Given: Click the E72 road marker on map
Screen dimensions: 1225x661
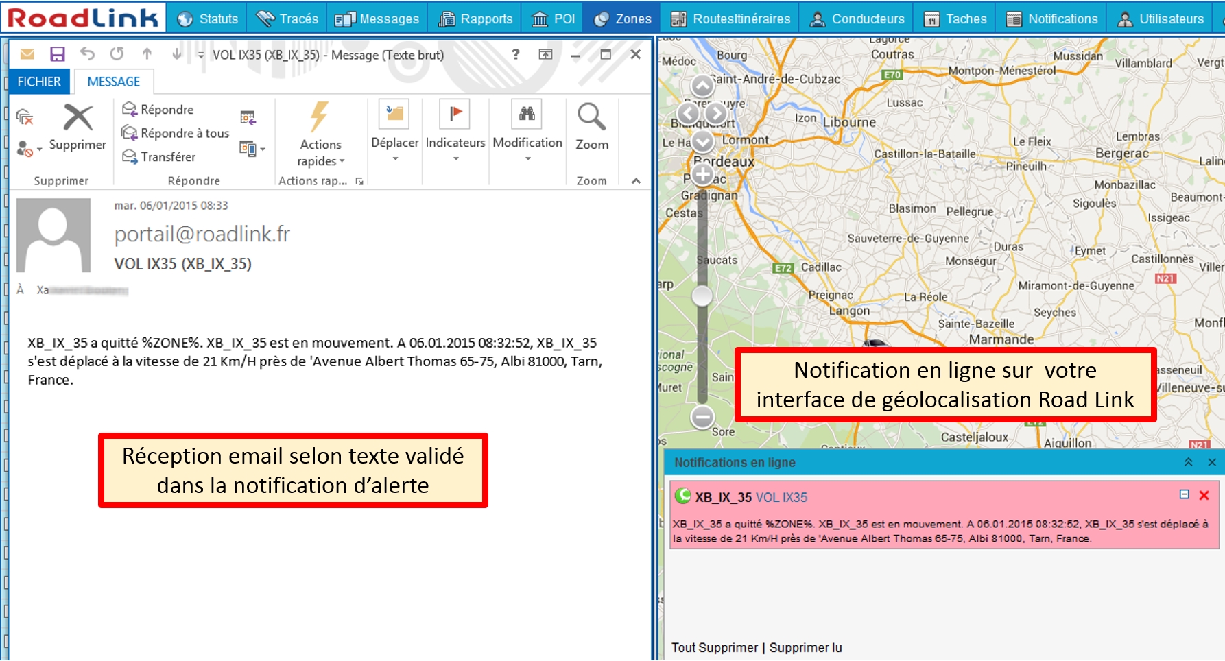Looking at the screenshot, I should (783, 268).
